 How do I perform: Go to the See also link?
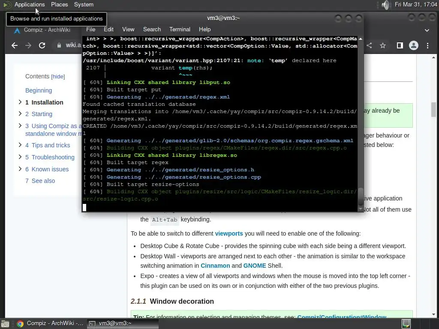[x=40, y=181]
